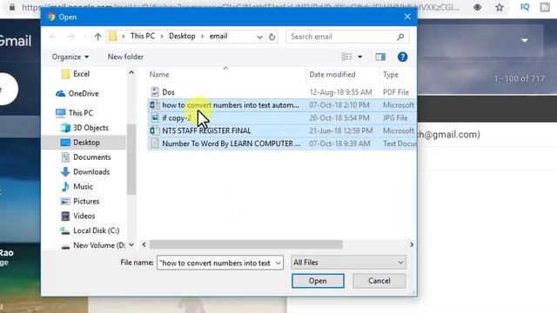The width and height of the screenshot is (557, 313).
Task: Click the horizontal scroll right arrow
Action: pyautogui.click(x=412, y=244)
